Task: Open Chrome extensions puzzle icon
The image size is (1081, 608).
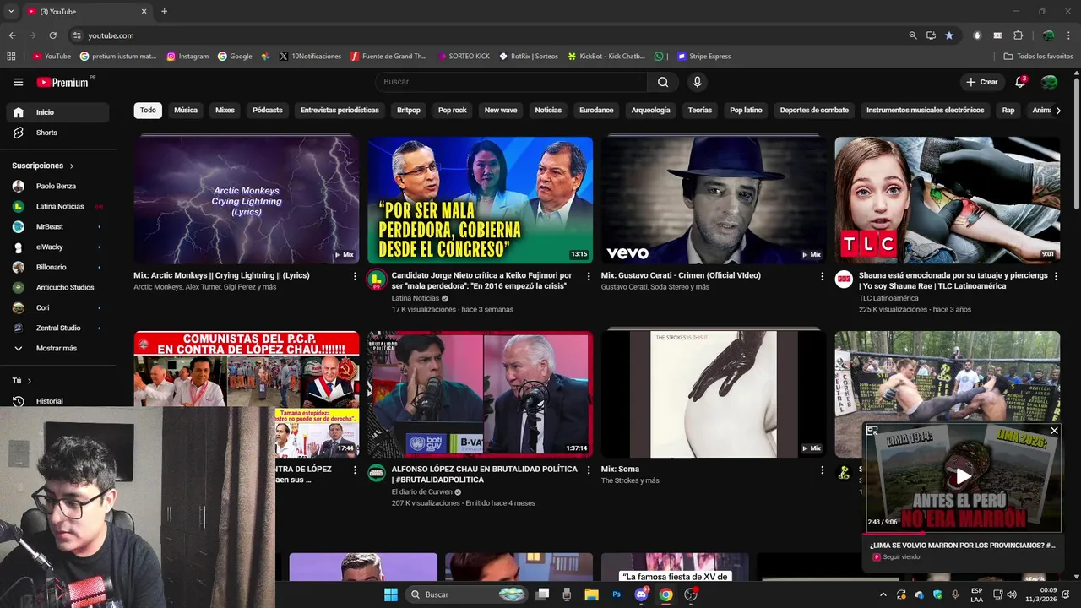Action: point(1018,35)
